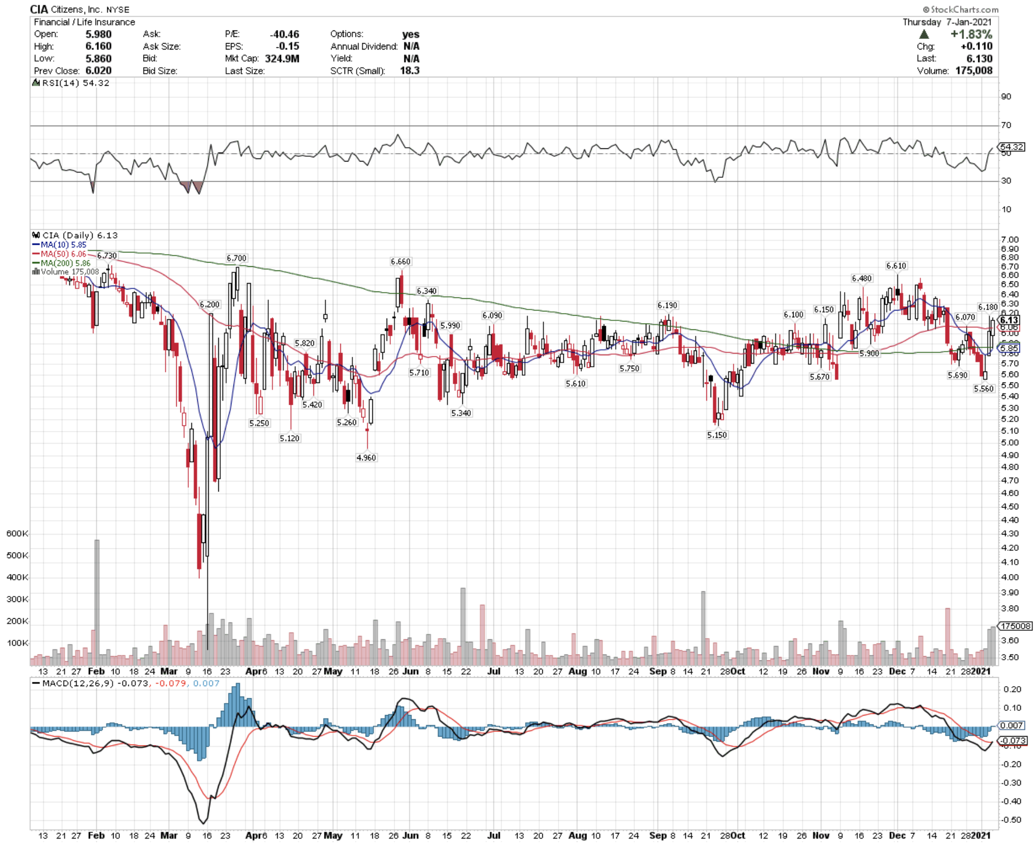Click the blue MA(10) legend color line
The image size is (1034, 845).
36,245
